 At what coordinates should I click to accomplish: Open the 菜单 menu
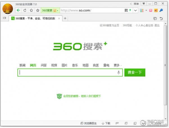136,4
